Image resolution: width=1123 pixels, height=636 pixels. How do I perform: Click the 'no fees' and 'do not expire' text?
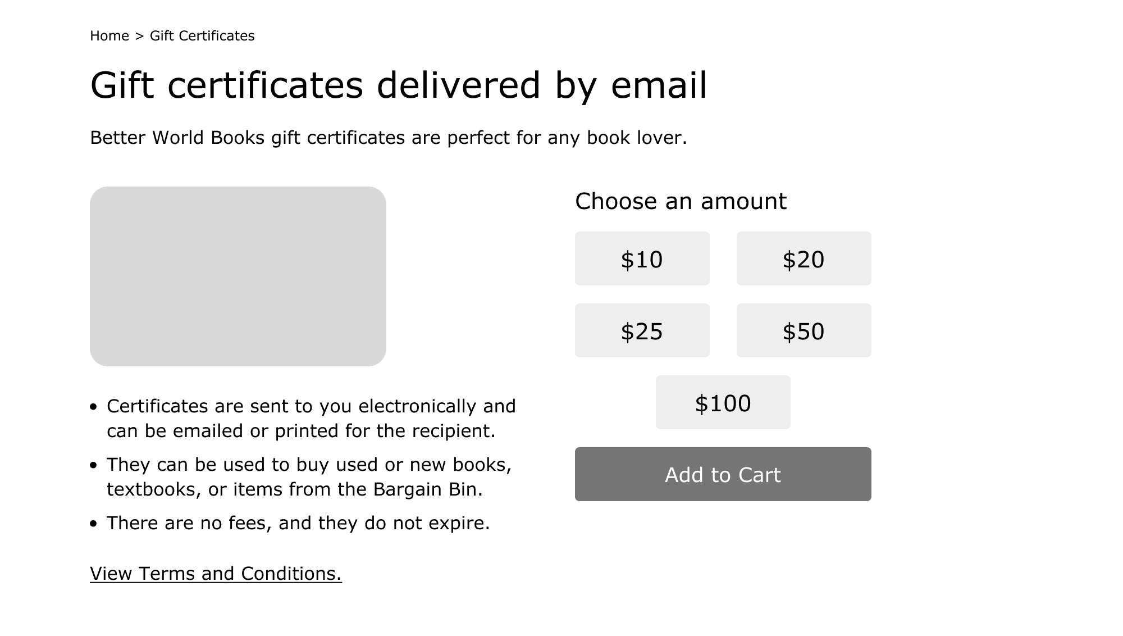tap(298, 523)
